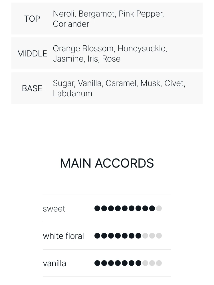Click the MAIN ACCORDS heading
This screenshot has height=285, width=214.
click(107, 163)
